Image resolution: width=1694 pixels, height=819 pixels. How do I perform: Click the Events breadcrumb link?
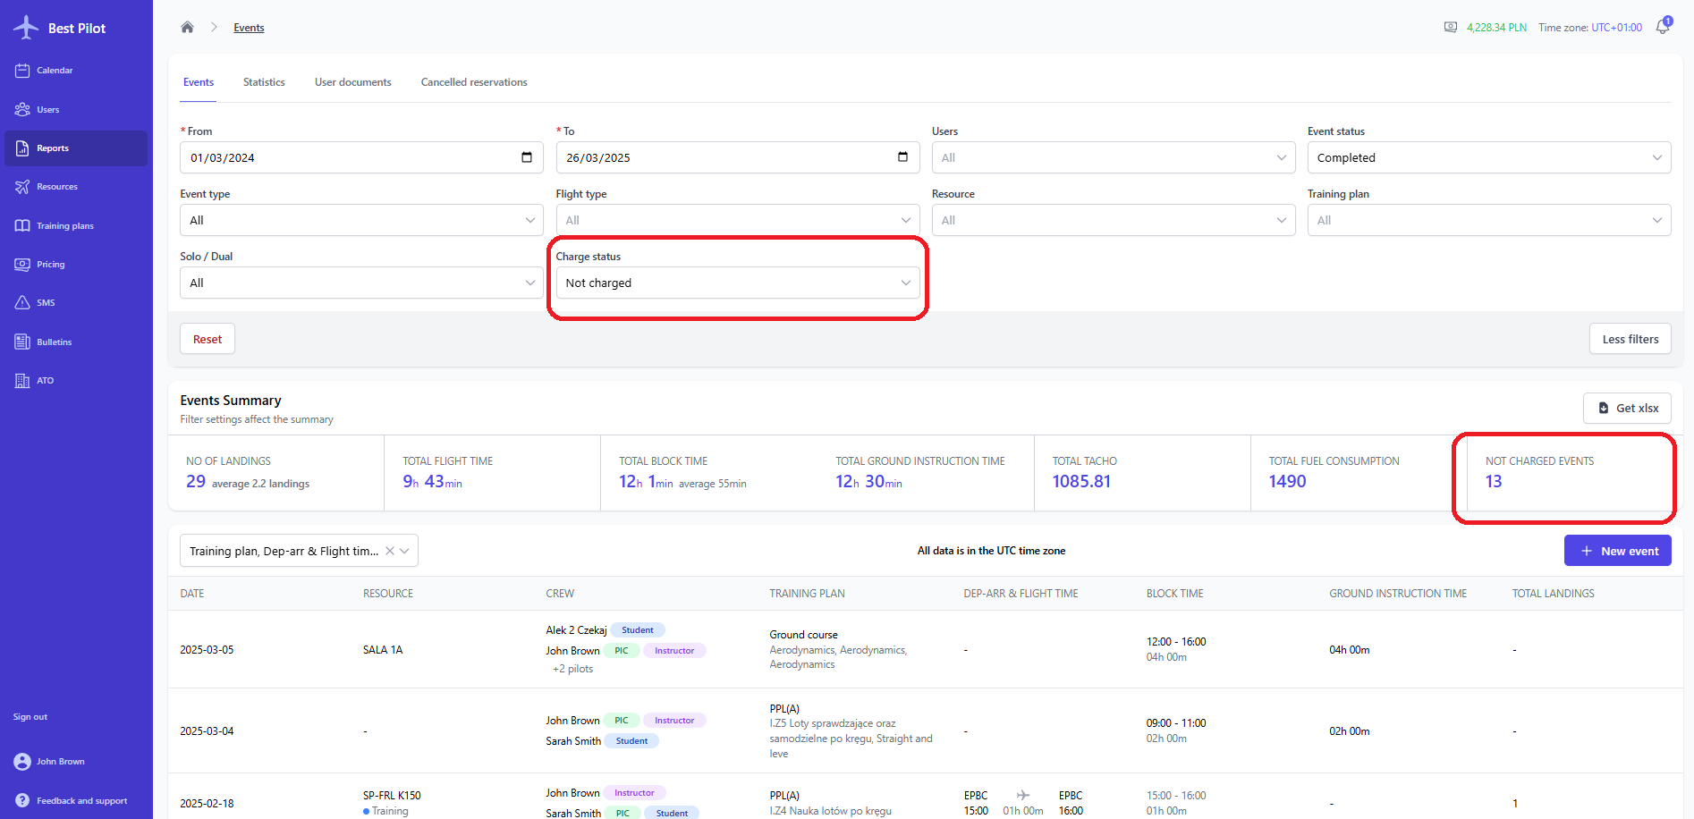[x=249, y=28]
